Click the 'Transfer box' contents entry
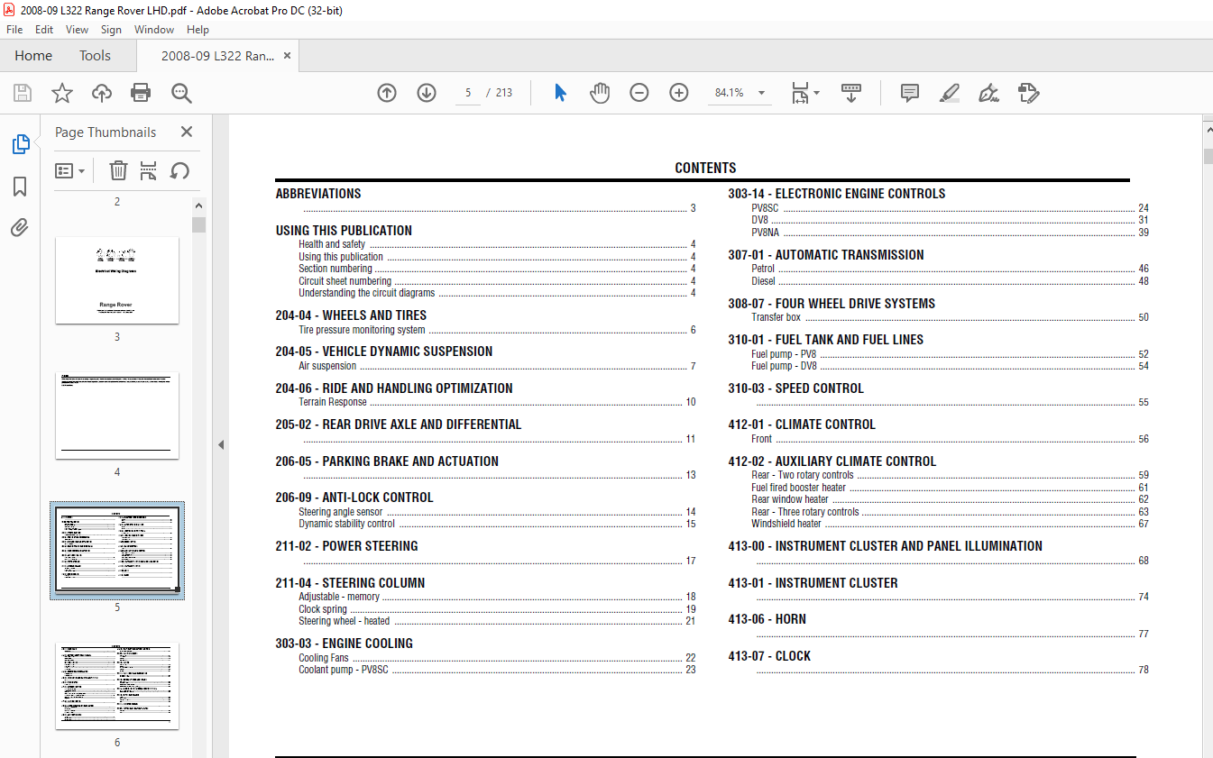 click(x=776, y=317)
